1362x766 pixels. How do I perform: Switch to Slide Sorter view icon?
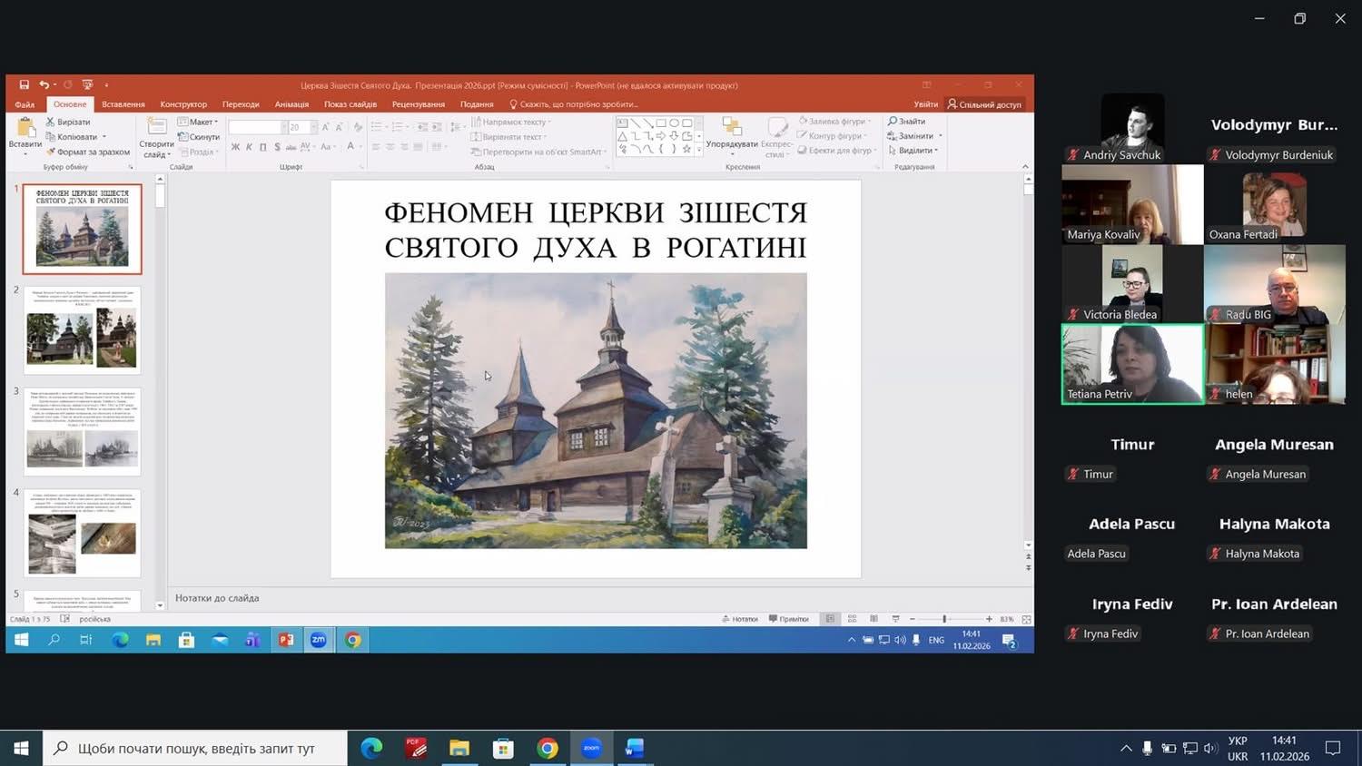[852, 618]
